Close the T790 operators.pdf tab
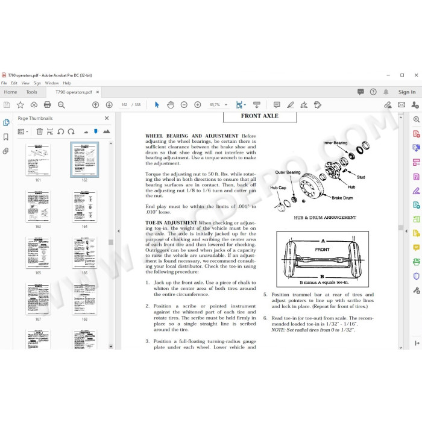Screen dimensions: 422x422 tap(98, 92)
